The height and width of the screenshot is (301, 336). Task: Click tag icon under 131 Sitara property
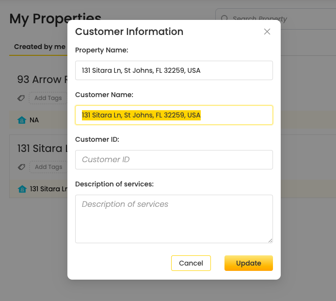[x=21, y=167]
